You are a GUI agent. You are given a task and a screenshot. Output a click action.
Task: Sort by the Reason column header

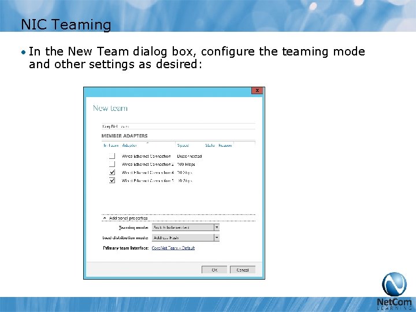[225, 146]
